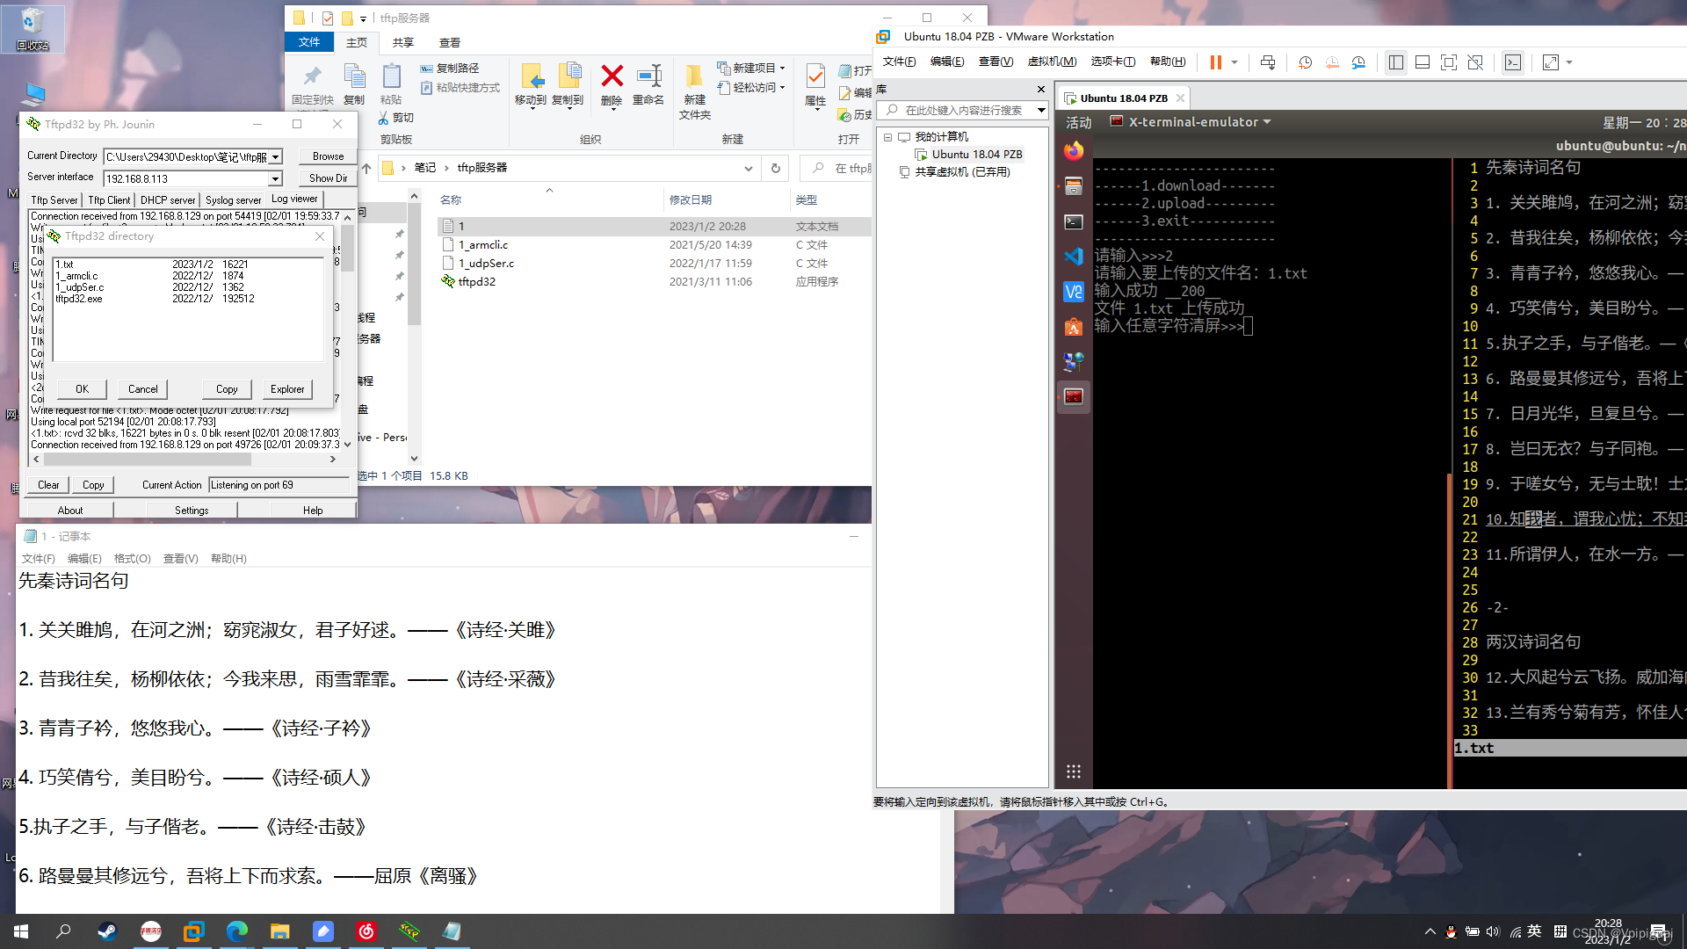Click the Explorer button in Tftpd32 directory
Viewport: 1687px width, 949px height.
287,389
